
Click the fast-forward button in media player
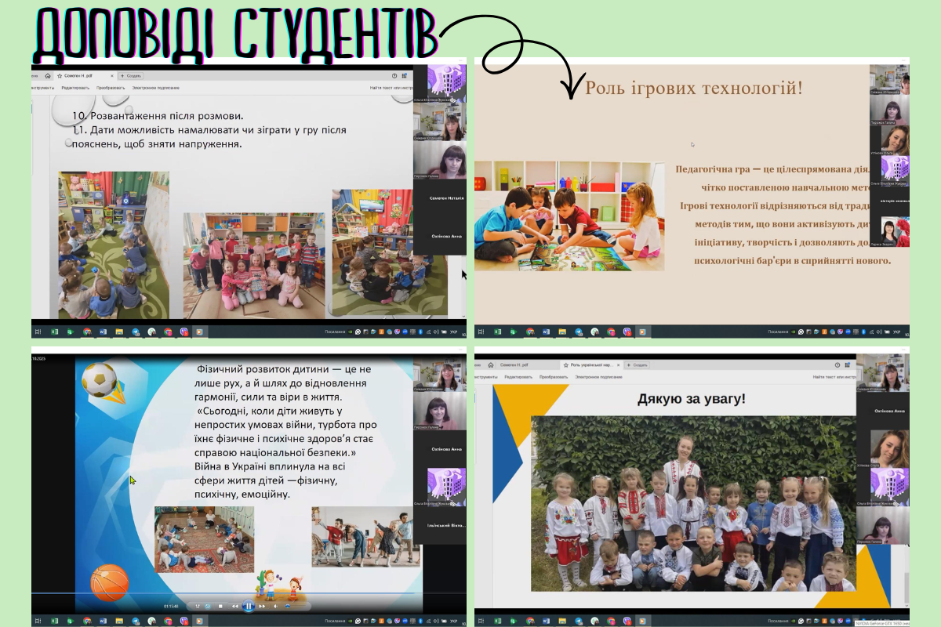262,606
